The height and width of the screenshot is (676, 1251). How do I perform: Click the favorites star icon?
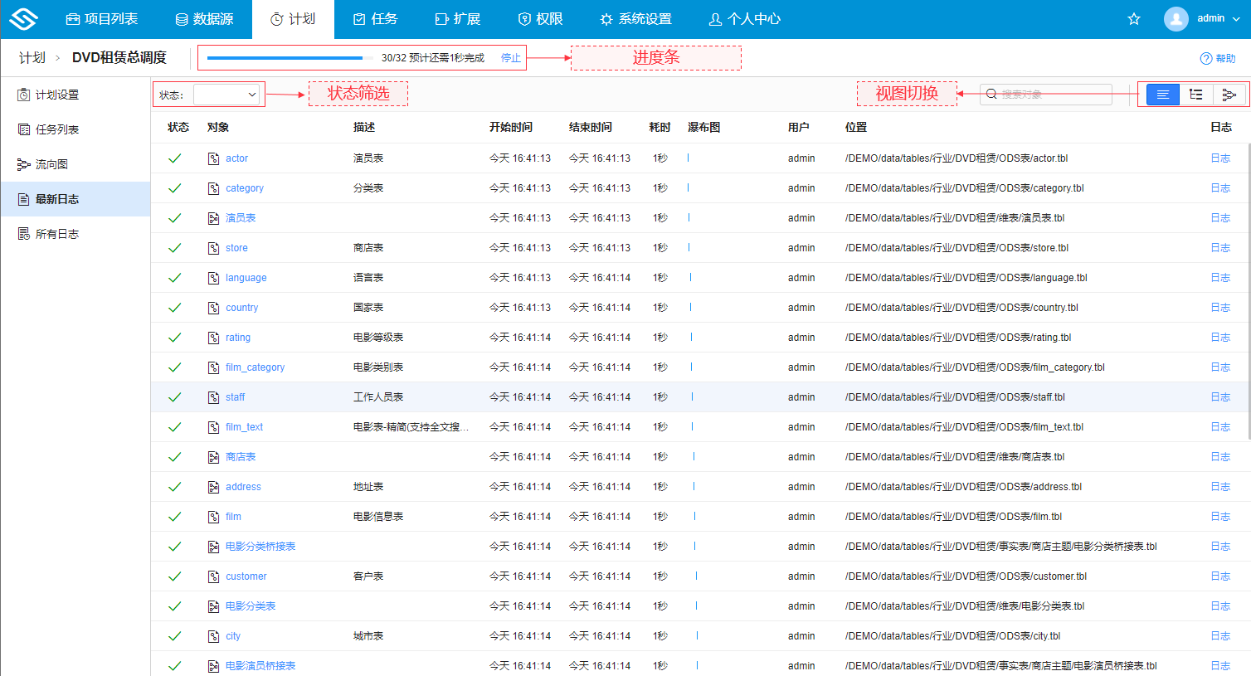(1134, 19)
